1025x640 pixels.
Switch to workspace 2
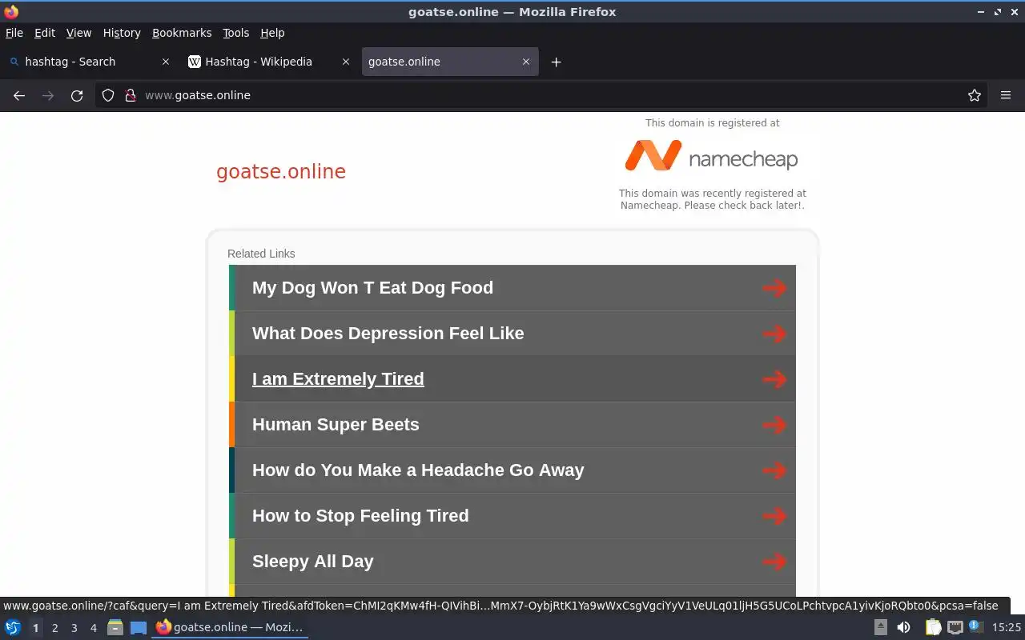coord(54,628)
